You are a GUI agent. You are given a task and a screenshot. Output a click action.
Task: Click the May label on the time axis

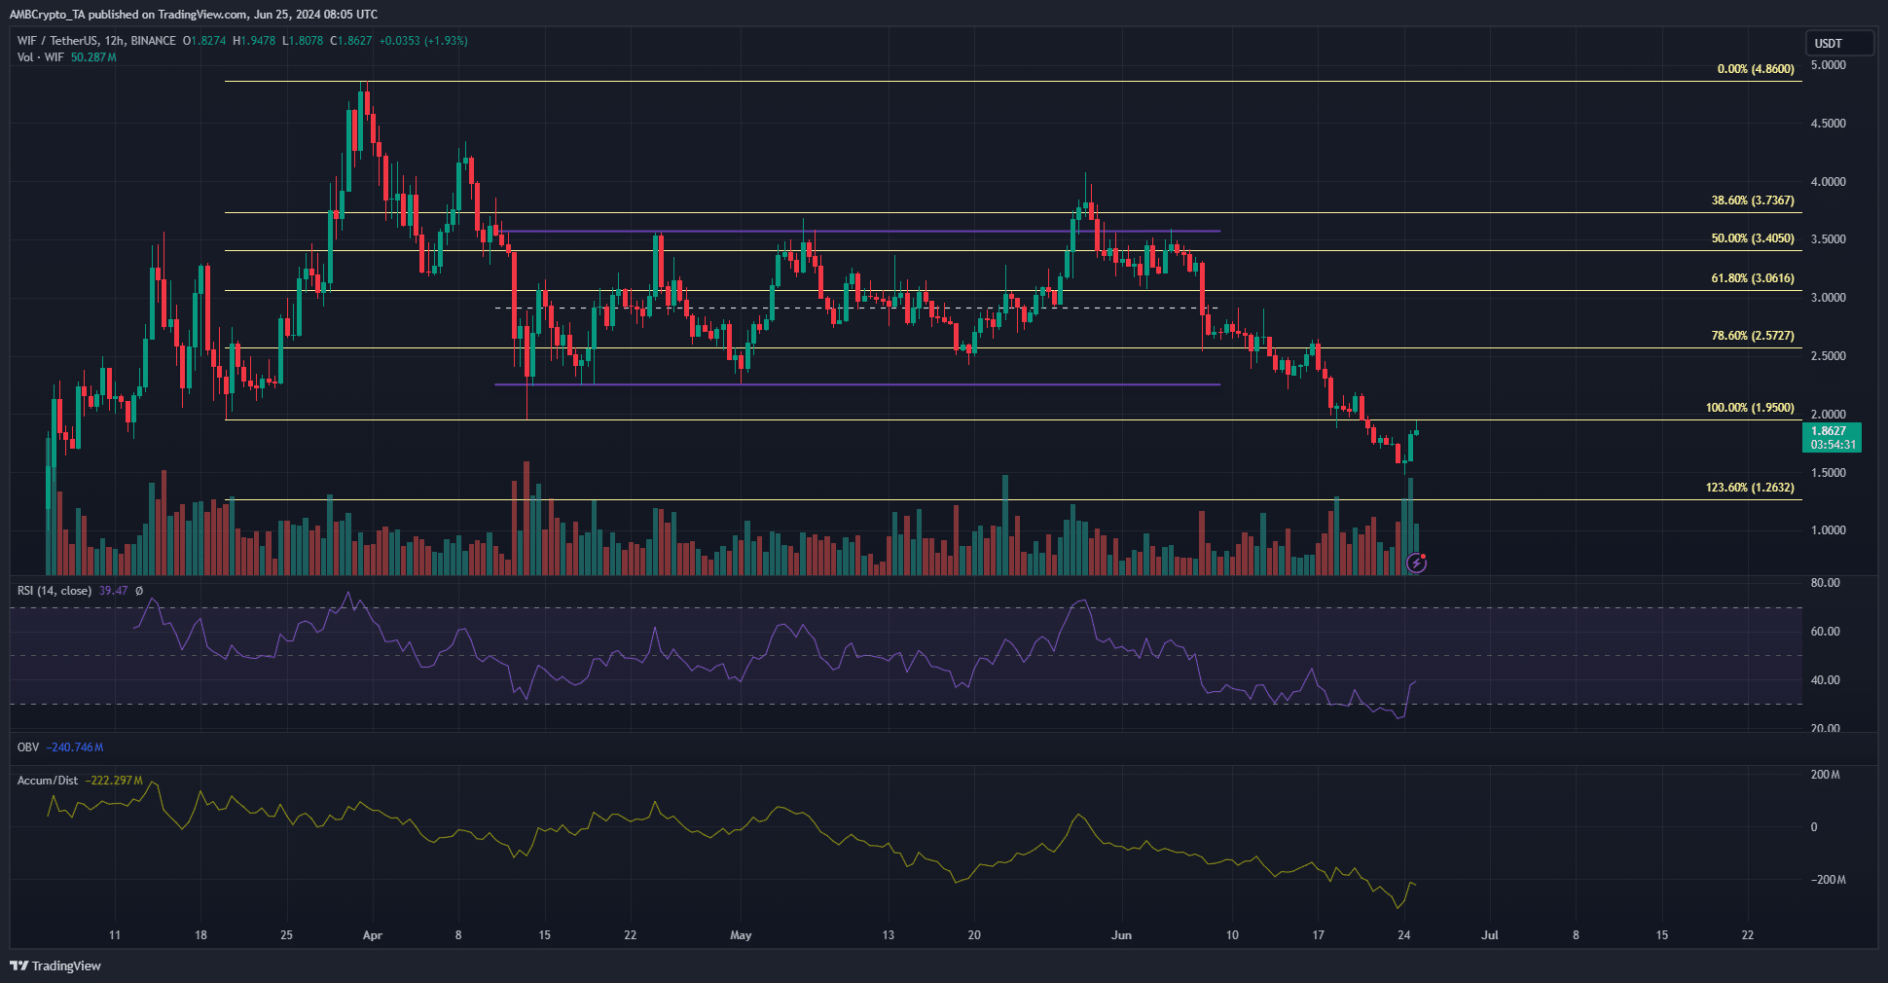click(741, 935)
